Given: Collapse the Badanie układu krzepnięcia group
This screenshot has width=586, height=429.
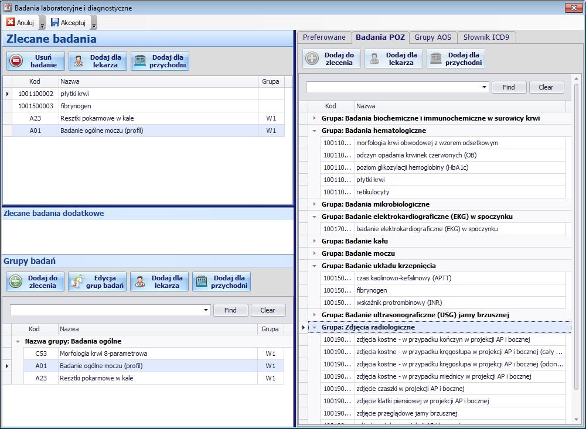Looking at the screenshot, I should click(314, 266).
